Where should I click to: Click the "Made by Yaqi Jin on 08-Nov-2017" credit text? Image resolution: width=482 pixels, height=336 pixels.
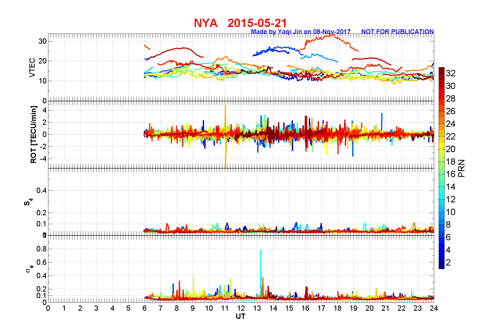click(301, 32)
